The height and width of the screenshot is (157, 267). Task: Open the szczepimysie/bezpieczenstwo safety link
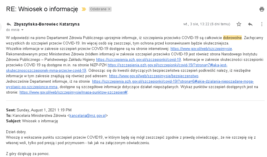click(154, 76)
